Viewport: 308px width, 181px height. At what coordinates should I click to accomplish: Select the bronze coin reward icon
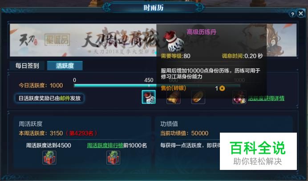pos(198,97)
